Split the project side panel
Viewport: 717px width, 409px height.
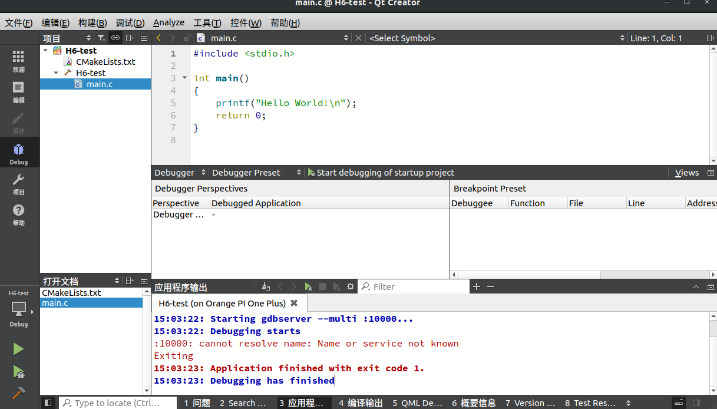pos(130,38)
